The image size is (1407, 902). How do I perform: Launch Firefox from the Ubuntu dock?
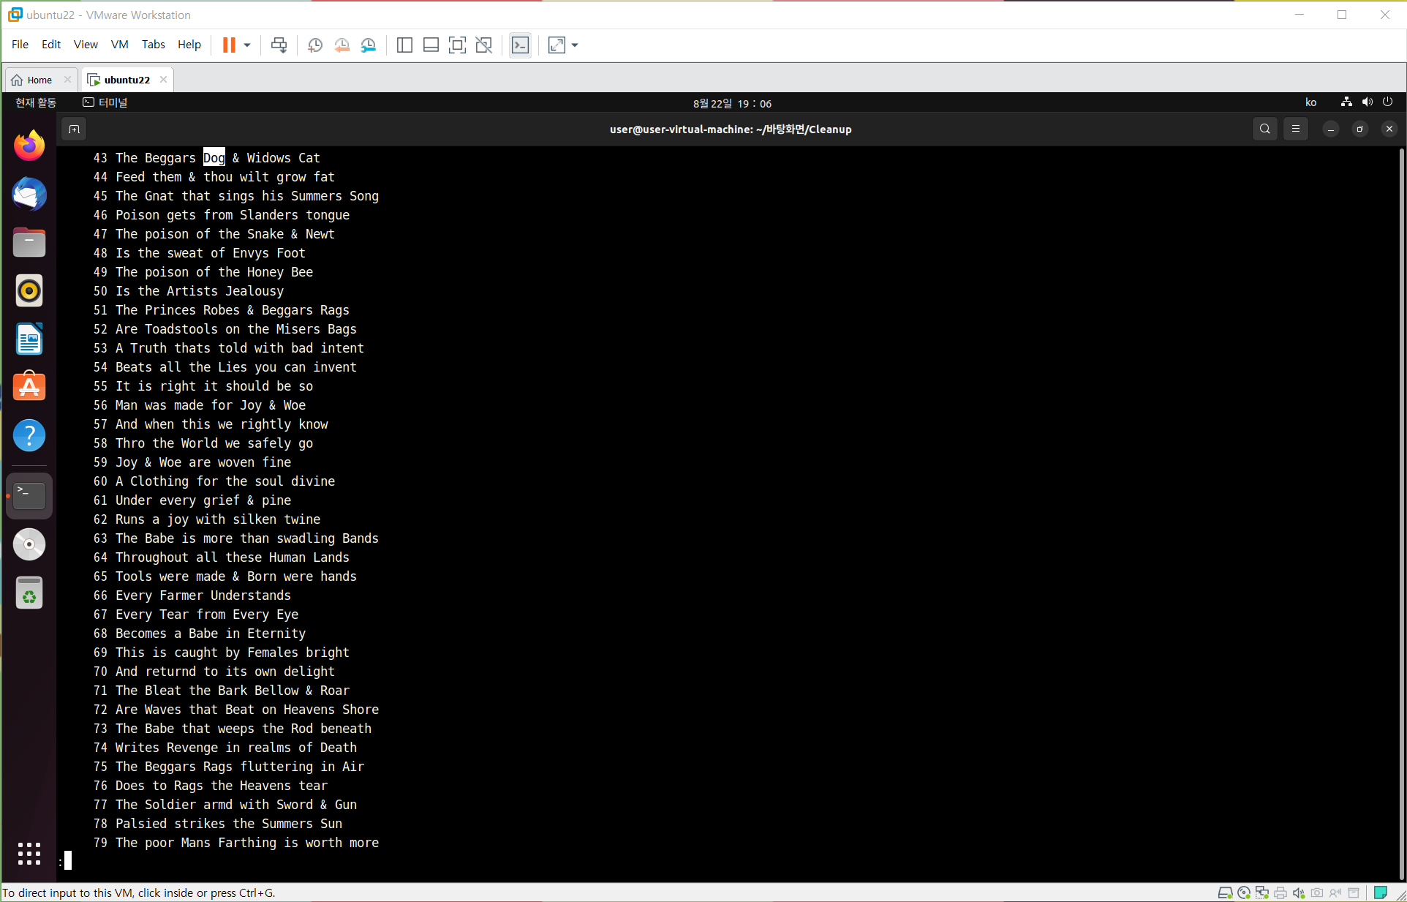pyautogui.click(x=29, y=146)
